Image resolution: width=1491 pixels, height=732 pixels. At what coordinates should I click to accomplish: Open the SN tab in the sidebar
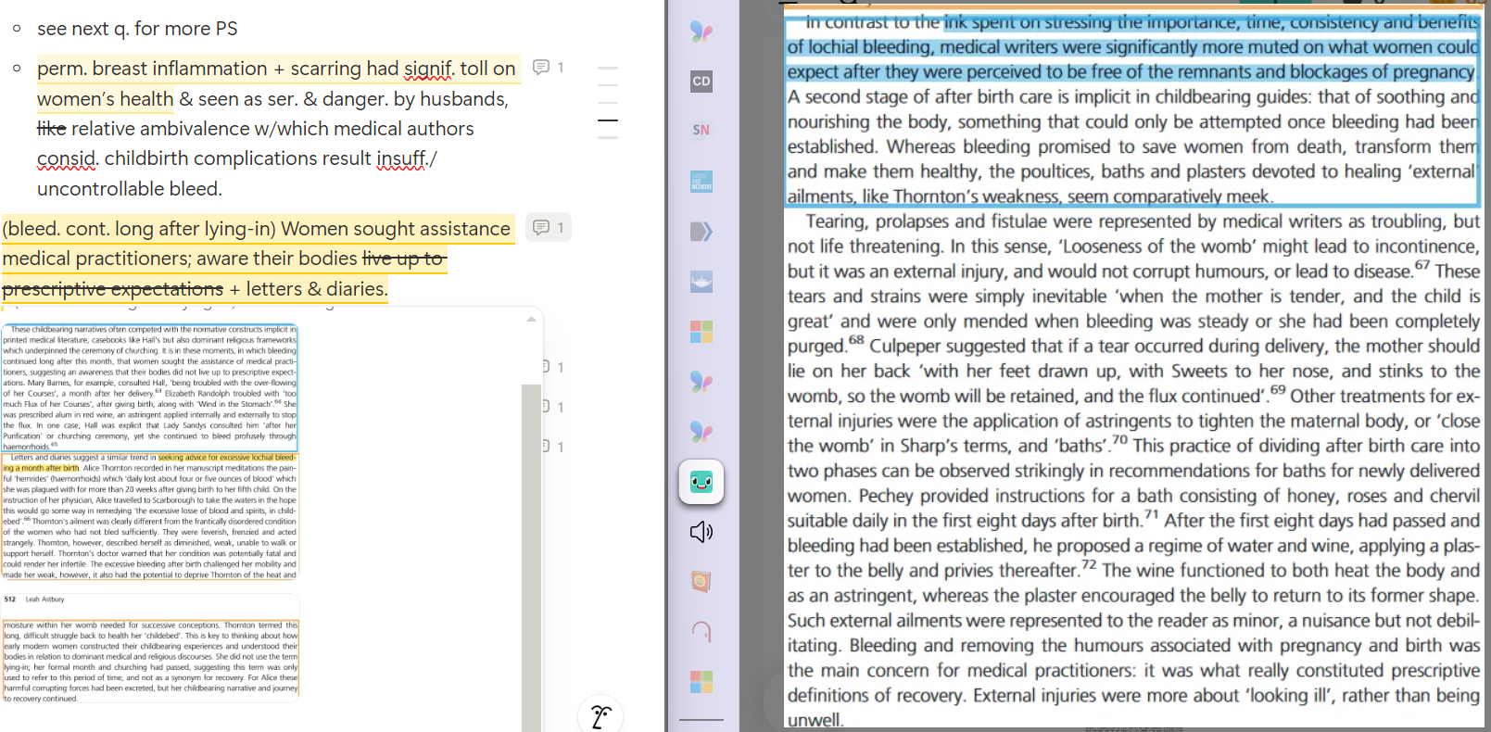pyautogui.click(x=701, y=131)
